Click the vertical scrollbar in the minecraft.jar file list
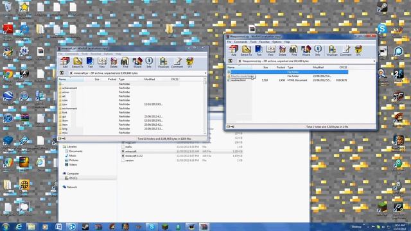The width and height of the screenshot is (411, 231). 205,106
